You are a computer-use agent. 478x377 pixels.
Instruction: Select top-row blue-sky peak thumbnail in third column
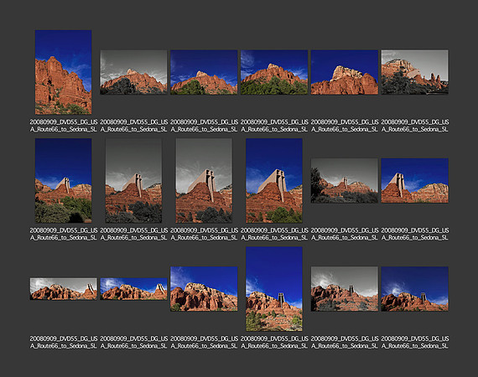coord(204,72)
